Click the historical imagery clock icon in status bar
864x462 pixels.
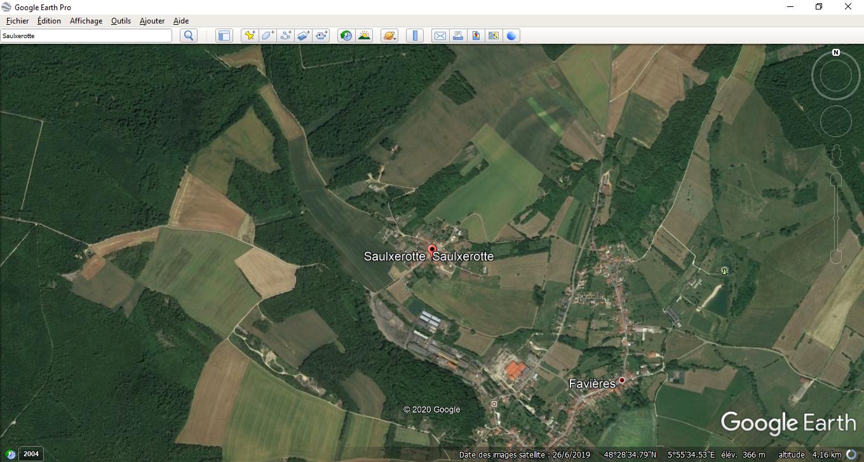[x=11, y=454]
